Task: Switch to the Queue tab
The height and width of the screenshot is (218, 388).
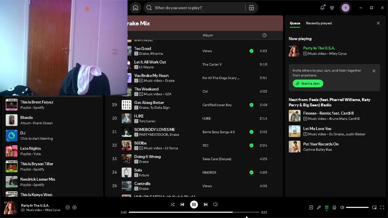Action: point(295,23)
